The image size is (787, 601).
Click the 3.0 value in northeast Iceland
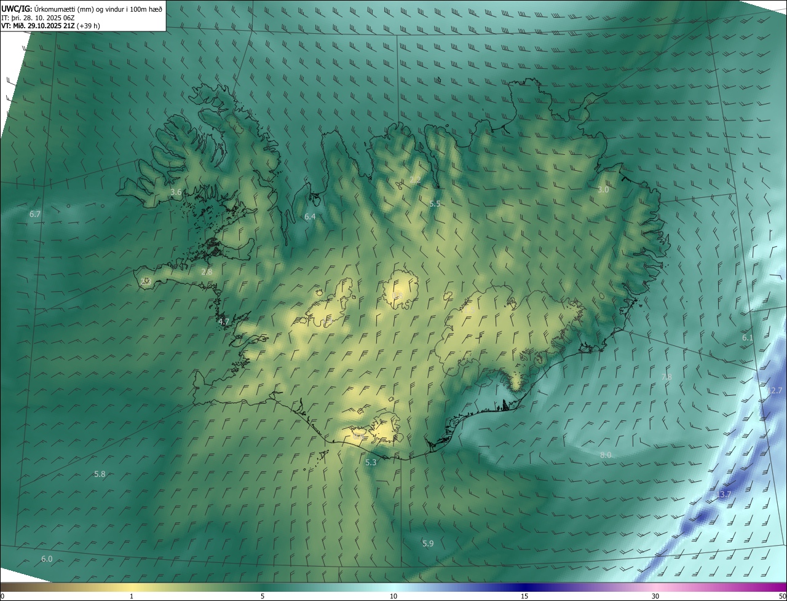[603, 190]
